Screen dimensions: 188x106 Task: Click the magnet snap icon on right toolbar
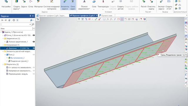click(x=186, y=23)
